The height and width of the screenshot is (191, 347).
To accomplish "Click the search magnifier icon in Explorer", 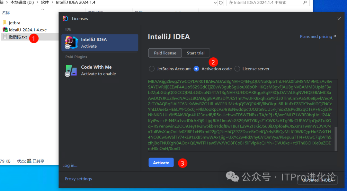I will click(305, 3).
